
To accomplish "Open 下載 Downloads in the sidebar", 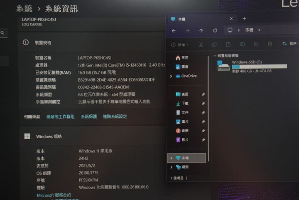I will [182, 104].
